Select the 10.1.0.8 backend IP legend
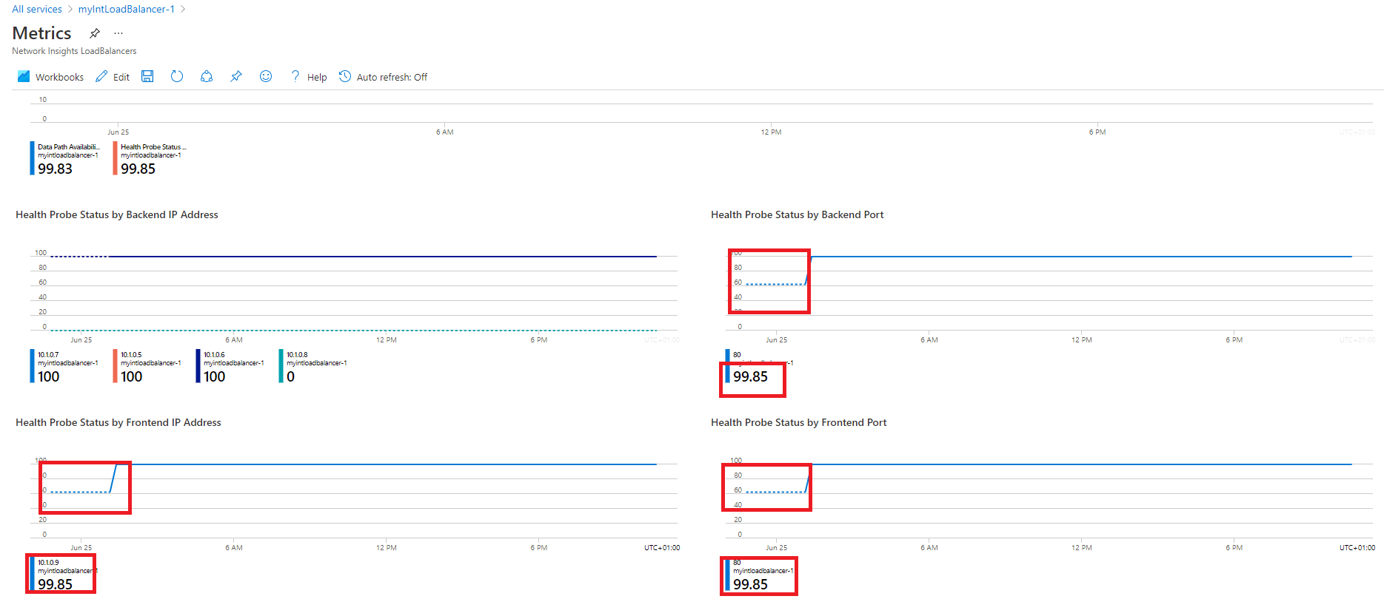1384x599 pixels. pos(314,366)
